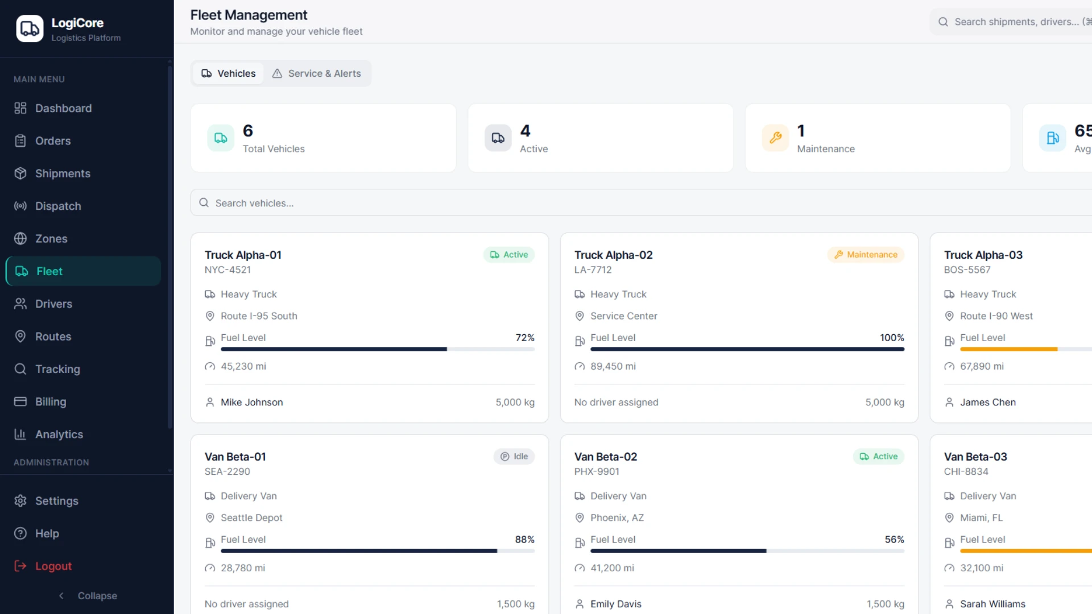Click the Active badge on Truck Alpha-01
Image resolution: width=1092 pixels, height=614 pixels.
point(509,255)
